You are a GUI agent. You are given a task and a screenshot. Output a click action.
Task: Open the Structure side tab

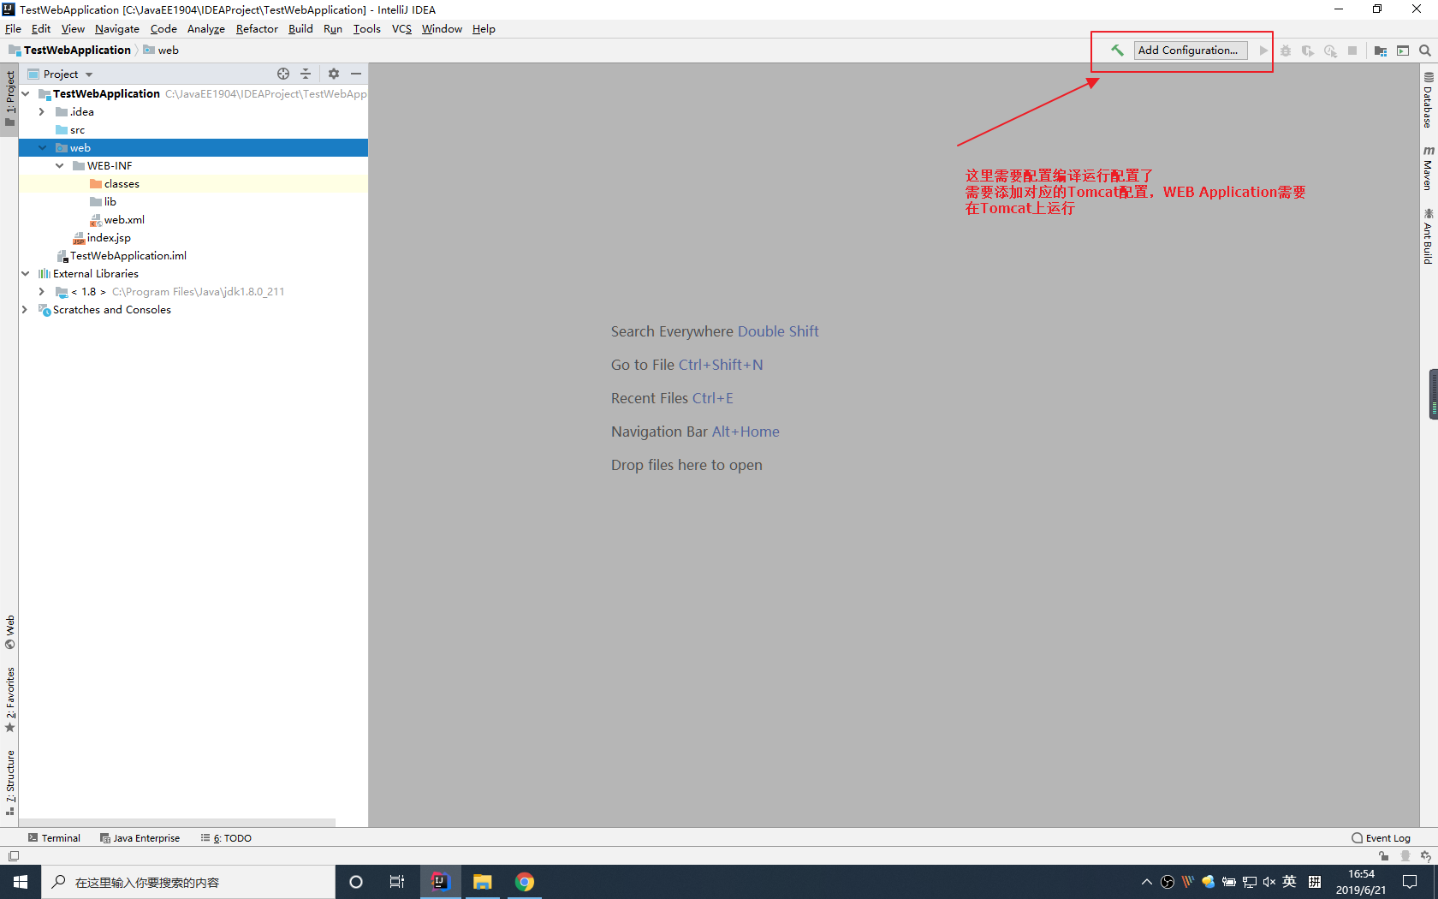[10, 783]
